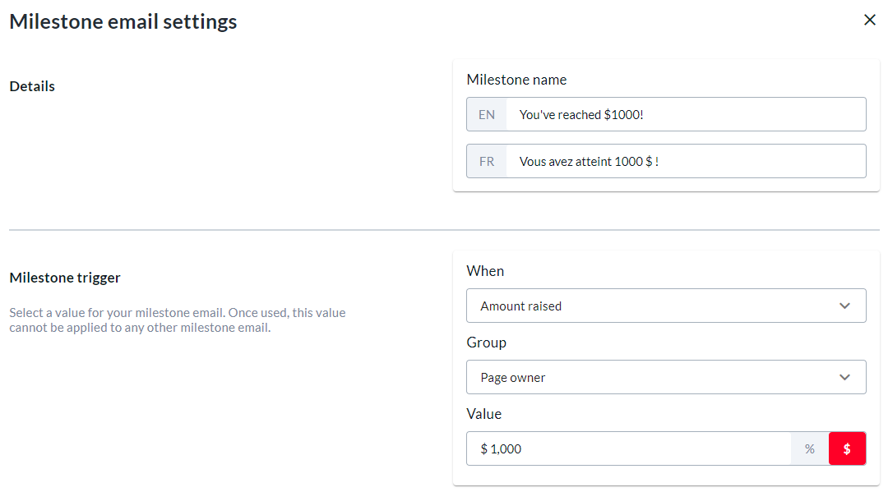Click the French milestone name field
This screenshot has height=492, width=888.
pos(686,161)
